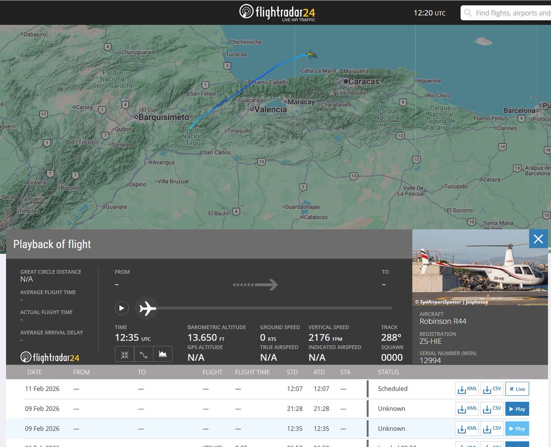551x447 pixels.
Task: Select the collapse playback panel icon
Action: pyautogui.click(x=124, y=354)
